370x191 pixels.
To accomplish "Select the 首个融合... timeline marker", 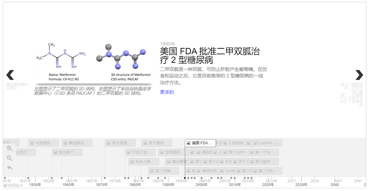I will point(263,162).
